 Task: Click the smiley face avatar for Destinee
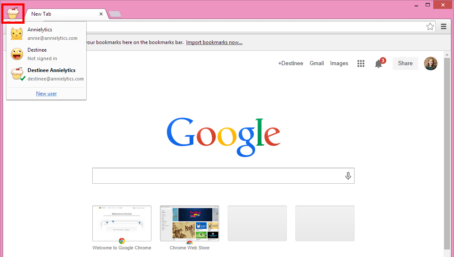pos(17,54)
